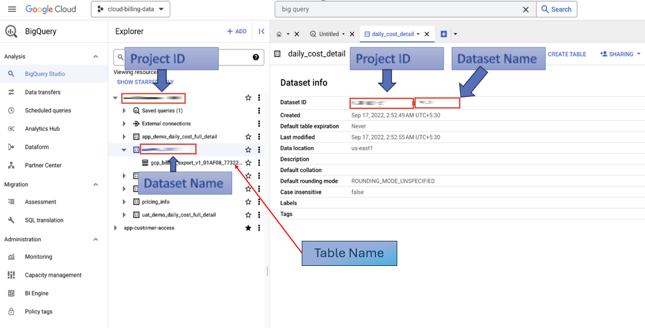Screen dimensions: 645x328
Task: Select the pricing_info dataset row
Action: [x=156, y=202]
